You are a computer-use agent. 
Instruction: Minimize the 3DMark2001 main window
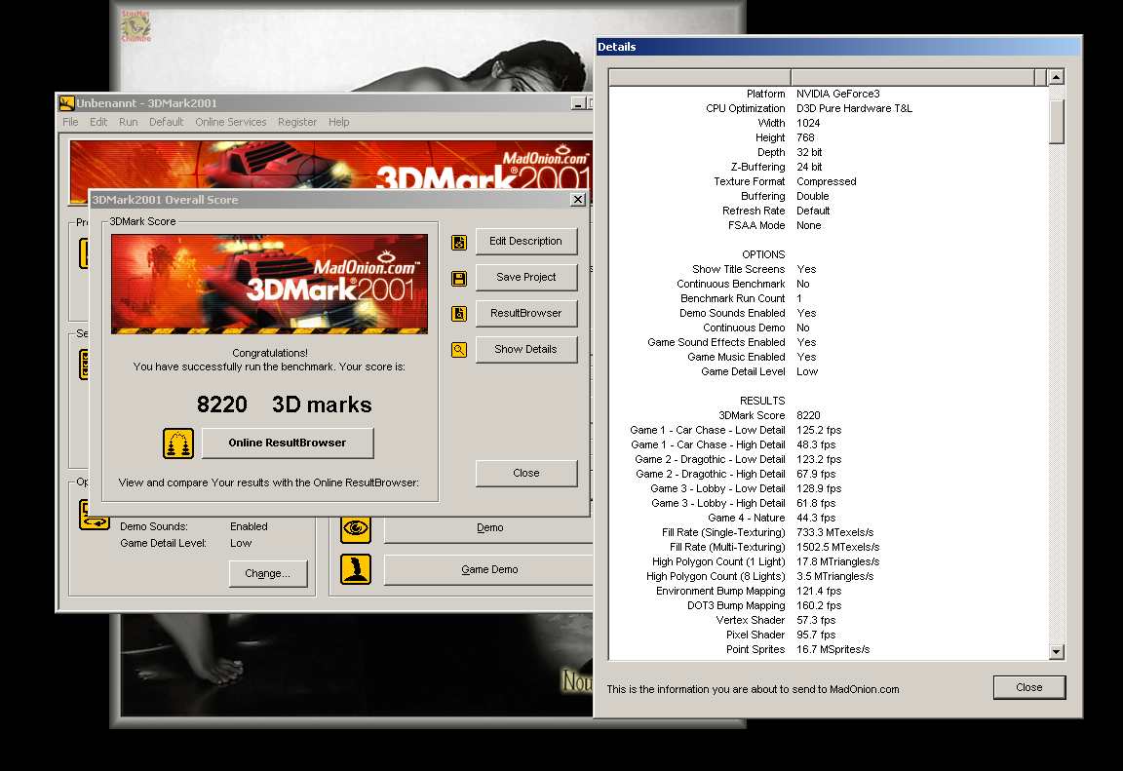pos(578,103)
